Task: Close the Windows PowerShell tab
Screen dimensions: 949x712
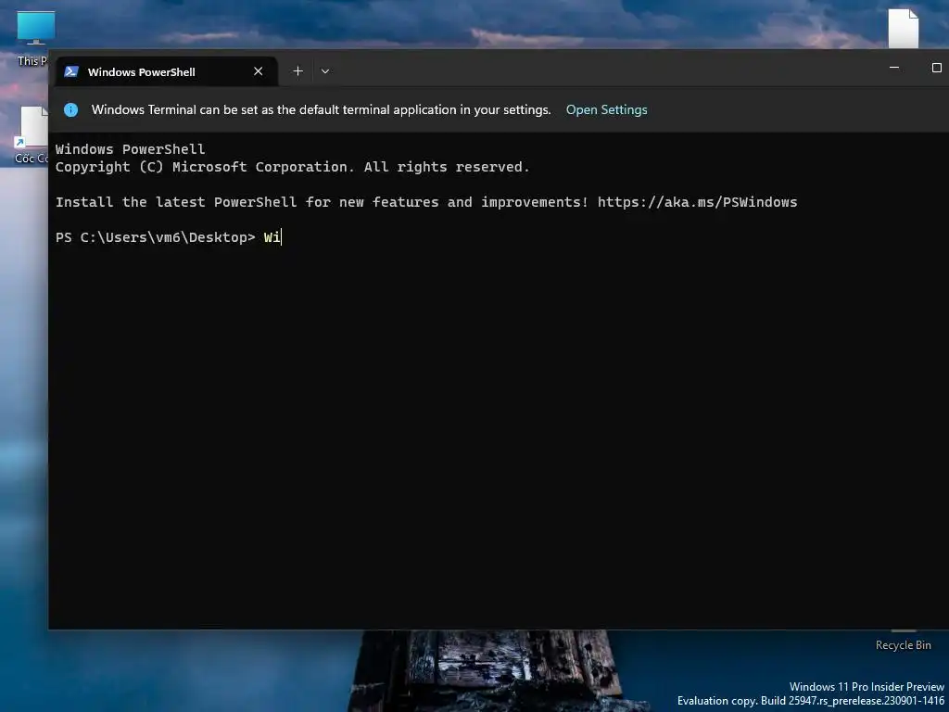Action: coord(259,71)
